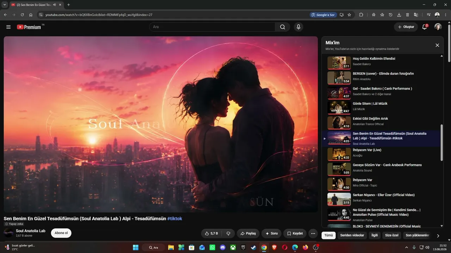This screenshot has height=253, width=451.
Task: Click the Paylaş share button
Action: (248, 233)
